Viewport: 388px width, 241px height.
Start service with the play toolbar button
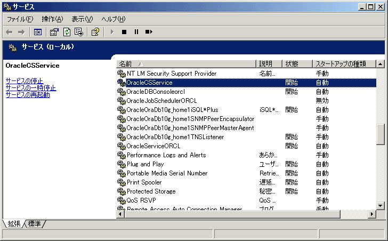tap(112, 32)
